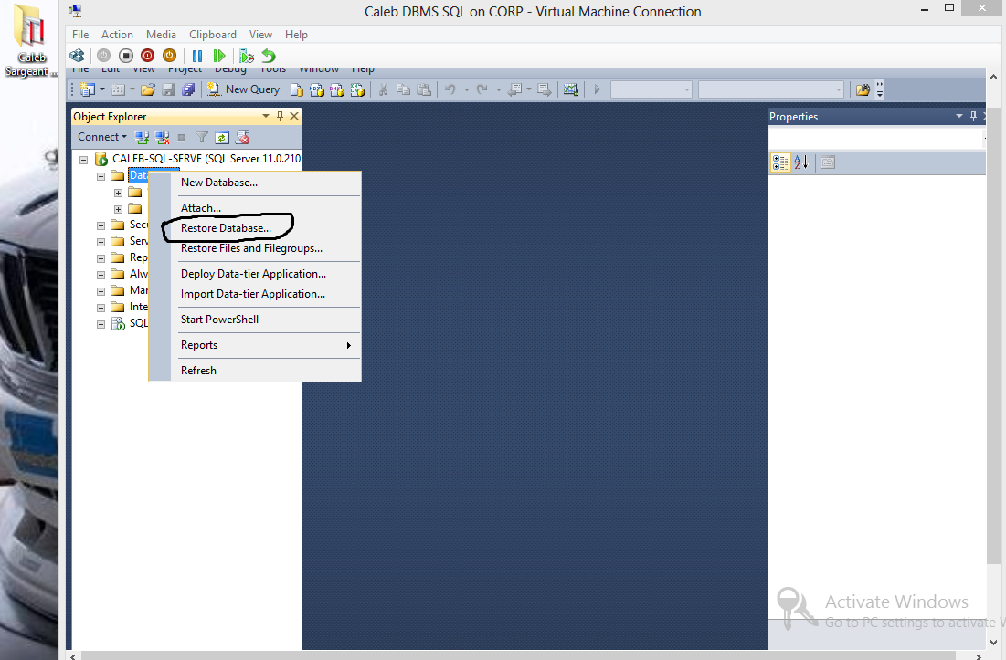The width and height of the screenshot is (1006, 660).
Task: Expand the Replication folder node
Action: 101,258
